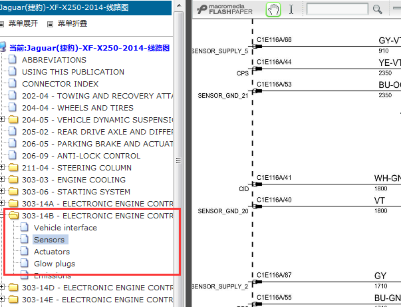The width and height of the screenshot is (401, 307).
Task: Expand the 303-14E Electronic Engine Control folder
Action: (x=2, y=299)
